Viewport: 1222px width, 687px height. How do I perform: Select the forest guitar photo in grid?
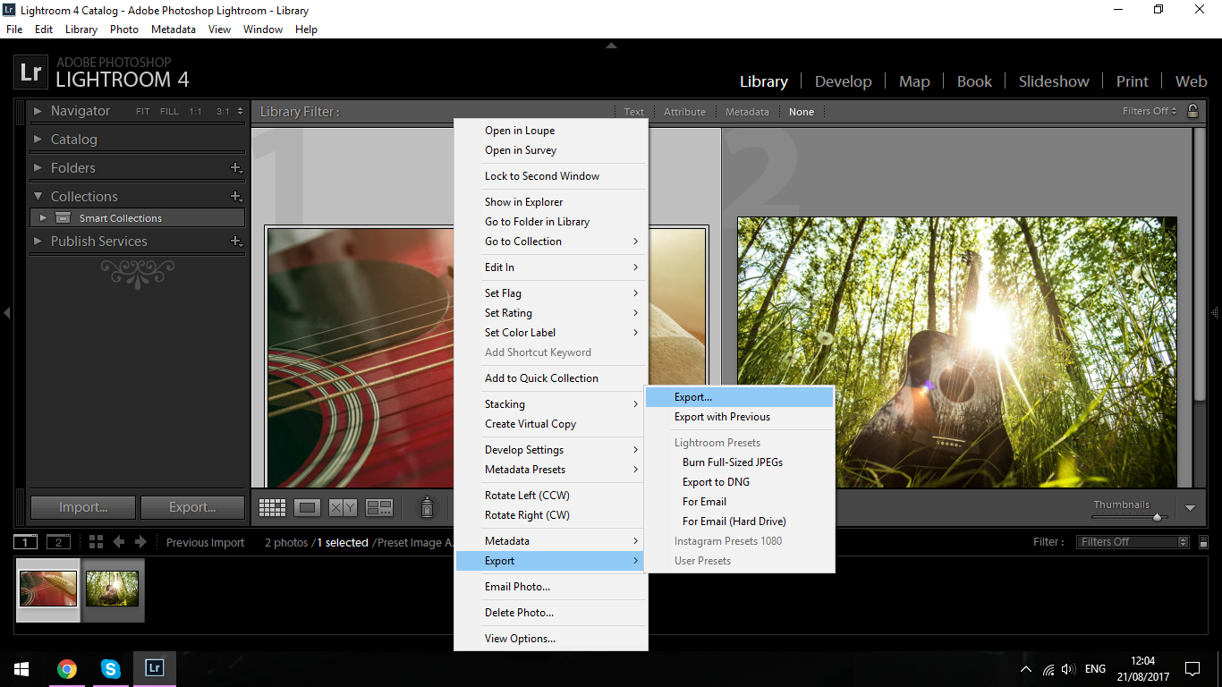[x=957, y=352]
